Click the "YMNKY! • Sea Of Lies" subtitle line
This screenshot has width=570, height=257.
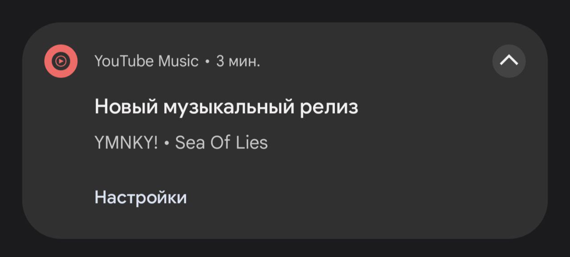tap(181, 143)
